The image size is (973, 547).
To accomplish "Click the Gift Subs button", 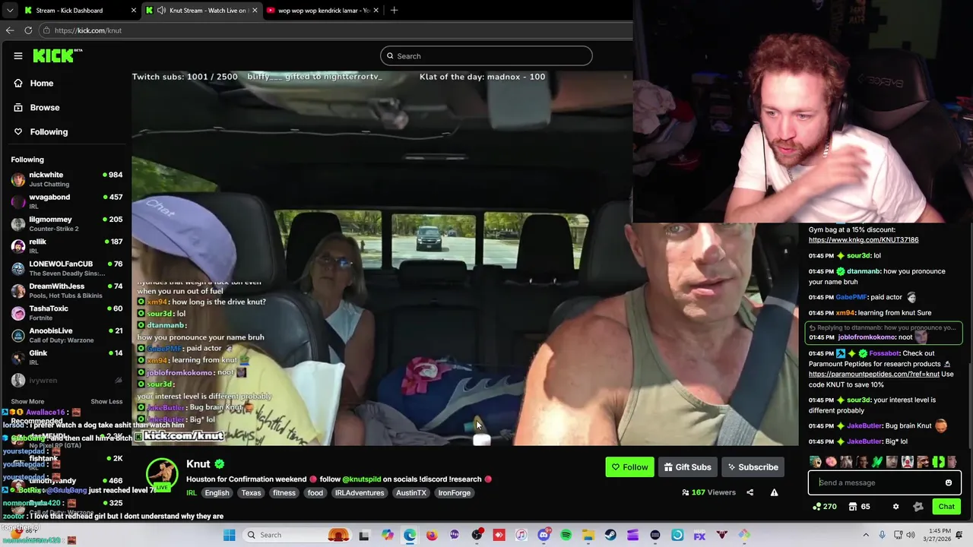I will 687,467.
